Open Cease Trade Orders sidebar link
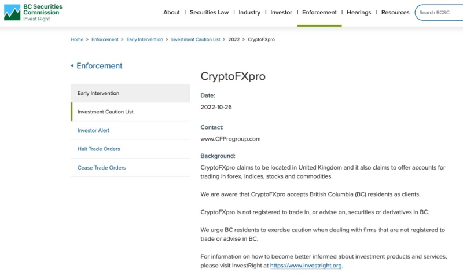The width and height of the screenshot is (463, 276). pyautogui.click(x=102, y=168)
